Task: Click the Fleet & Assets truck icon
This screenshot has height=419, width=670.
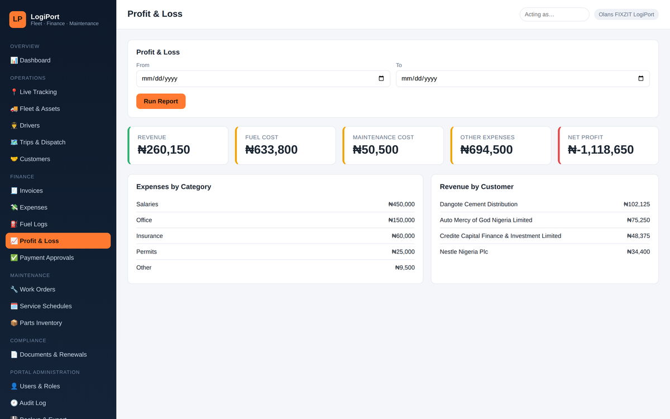Action: [14, 109]
